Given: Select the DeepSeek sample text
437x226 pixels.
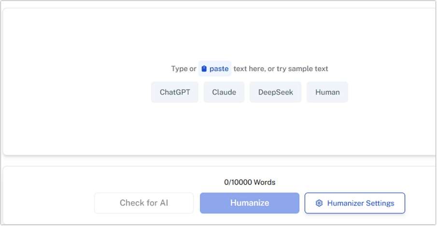Looking at the screenshot, I should pos(275,92).
